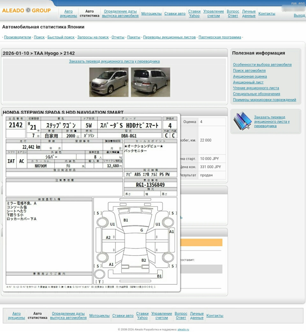
Task: Open rear view car photo thumbnail
Action: (x=150, y=82)
